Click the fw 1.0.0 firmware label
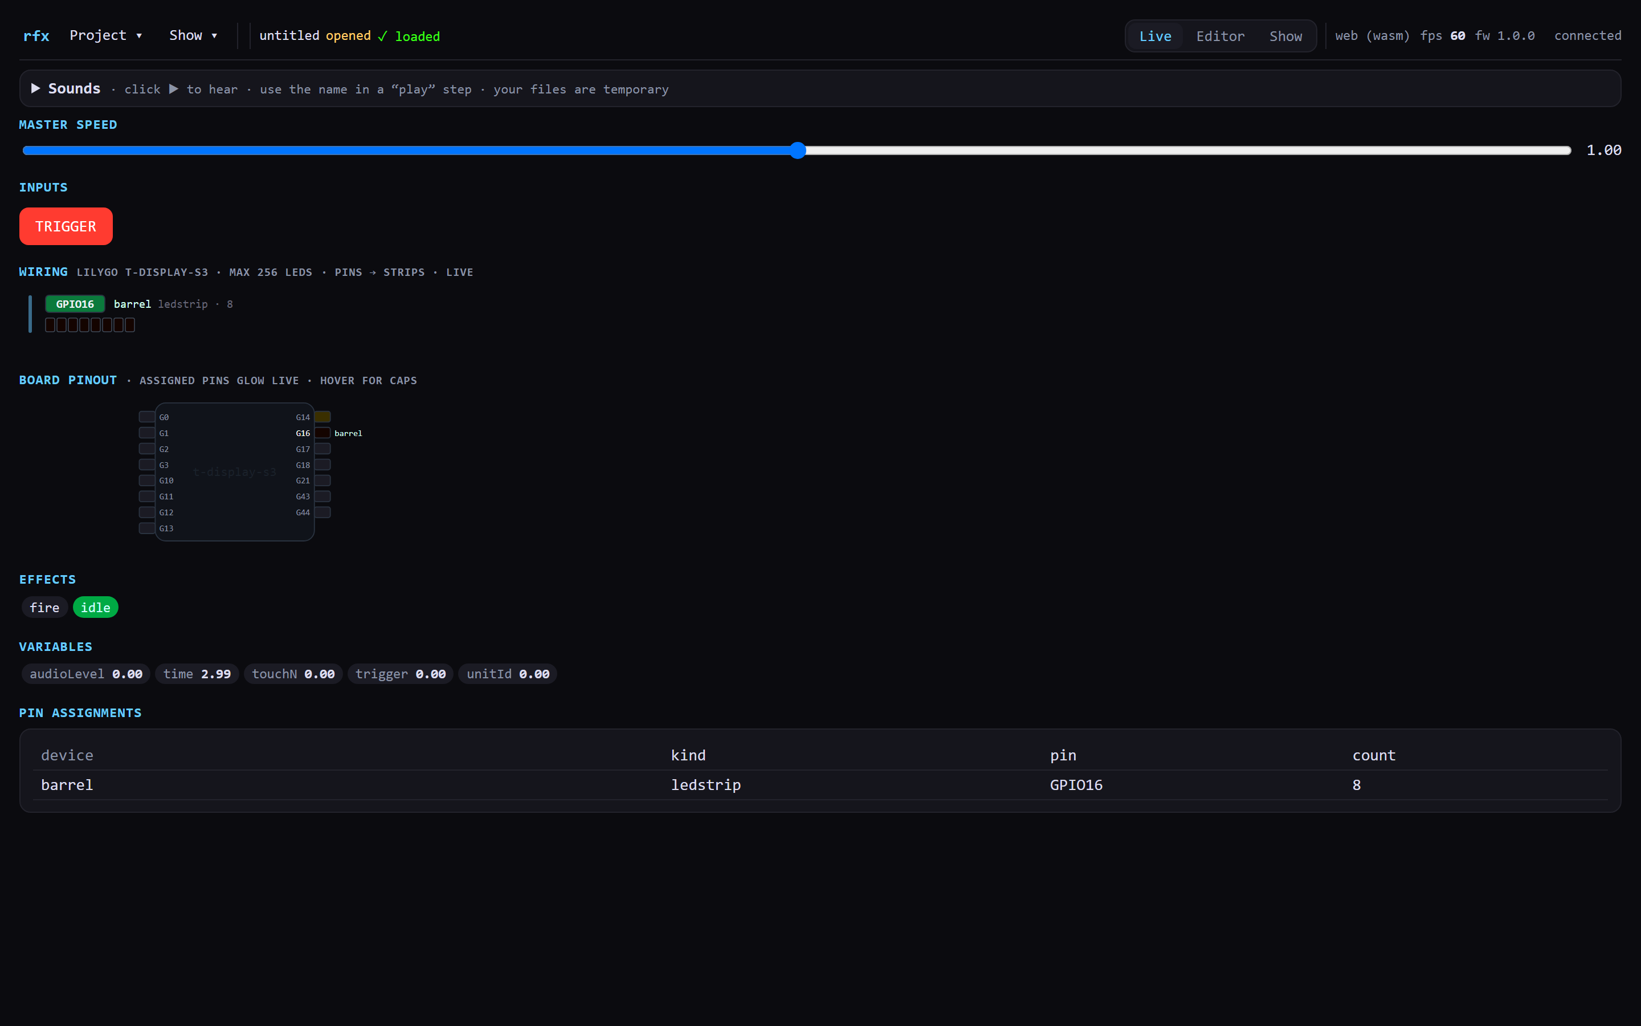The height and width of the screenshot is (1026, 1641). [x=1505, y=35]
